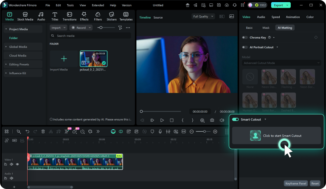
Task: Click the audio mixer icon in timeline toolbar
Action: [x=168, y=132]
